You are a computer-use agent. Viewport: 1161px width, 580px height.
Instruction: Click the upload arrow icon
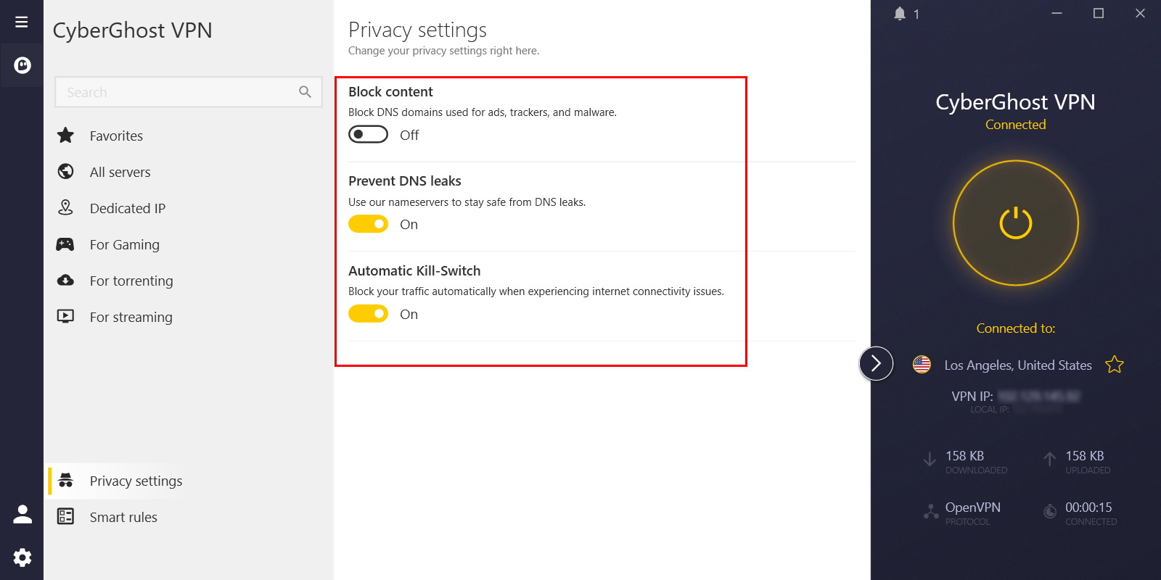point(1049,460)
